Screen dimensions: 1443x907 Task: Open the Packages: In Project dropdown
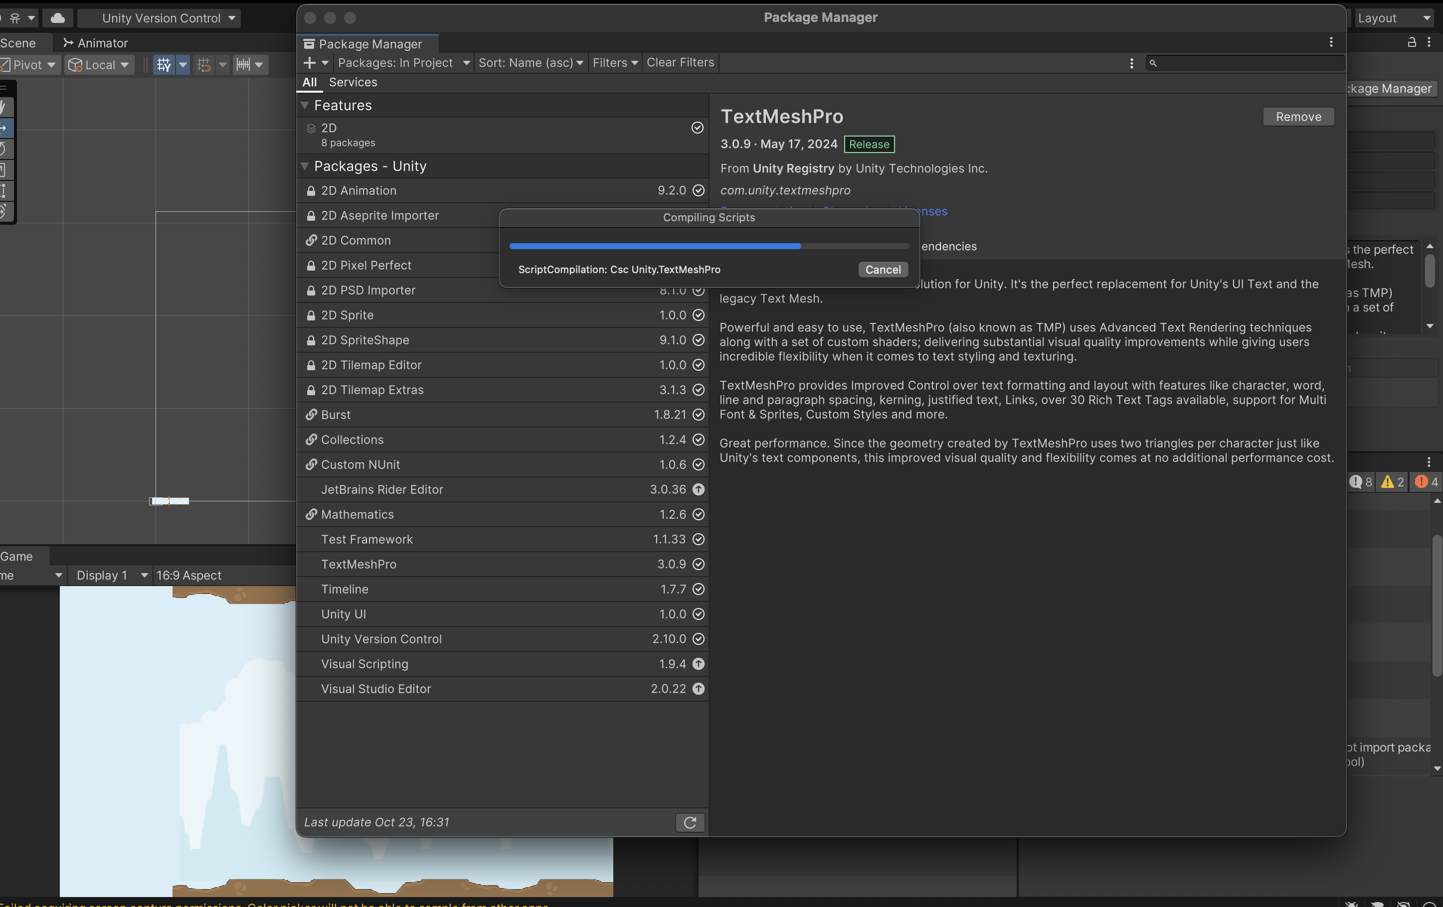(x=403, y=63)
